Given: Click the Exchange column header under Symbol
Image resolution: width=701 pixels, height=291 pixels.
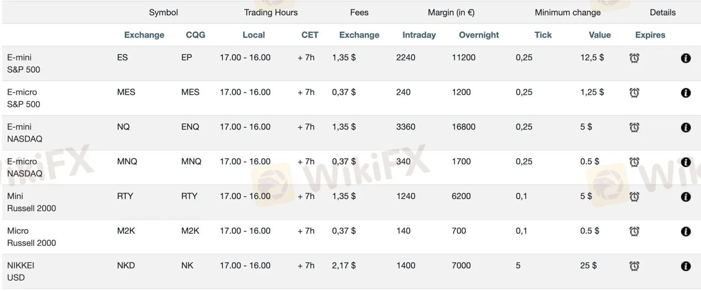Looking at the screenshot, I should tap(144, 35).
